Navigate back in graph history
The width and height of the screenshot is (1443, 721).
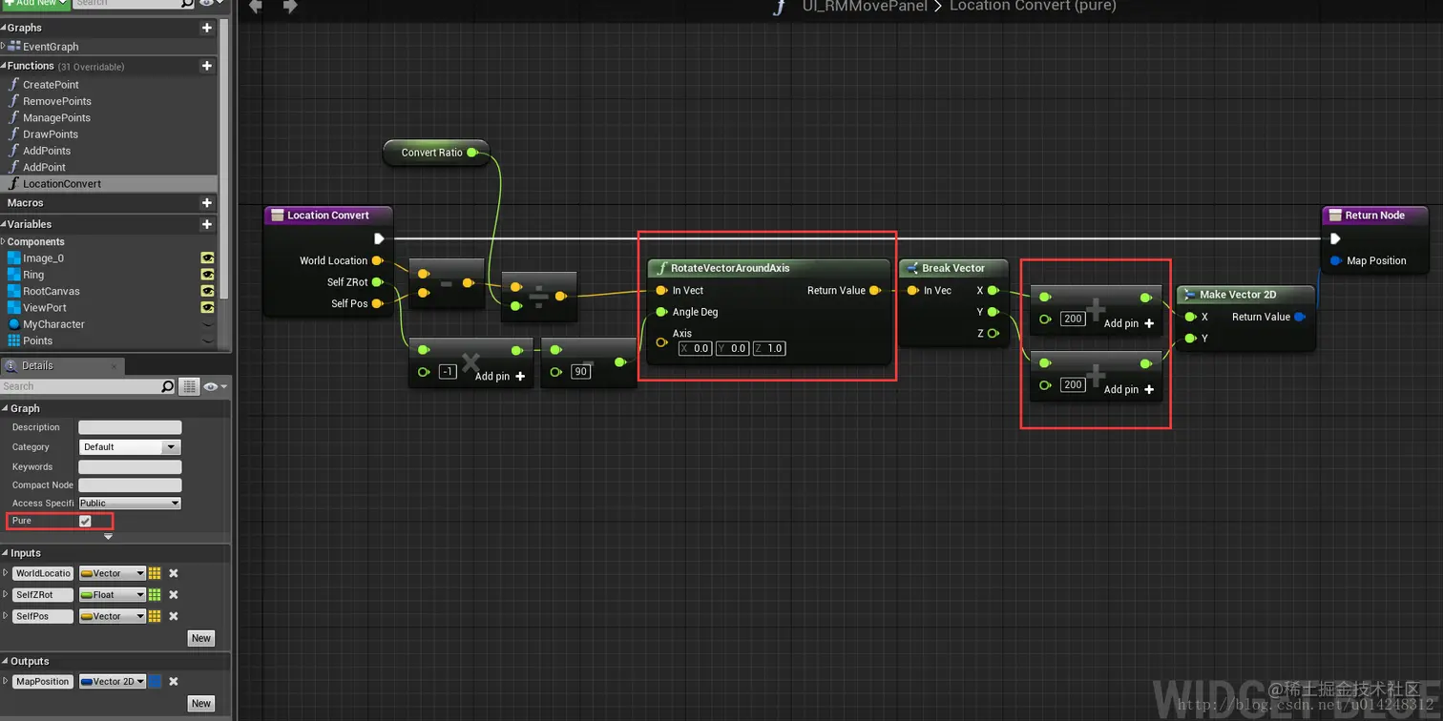(x=256, y=6)
